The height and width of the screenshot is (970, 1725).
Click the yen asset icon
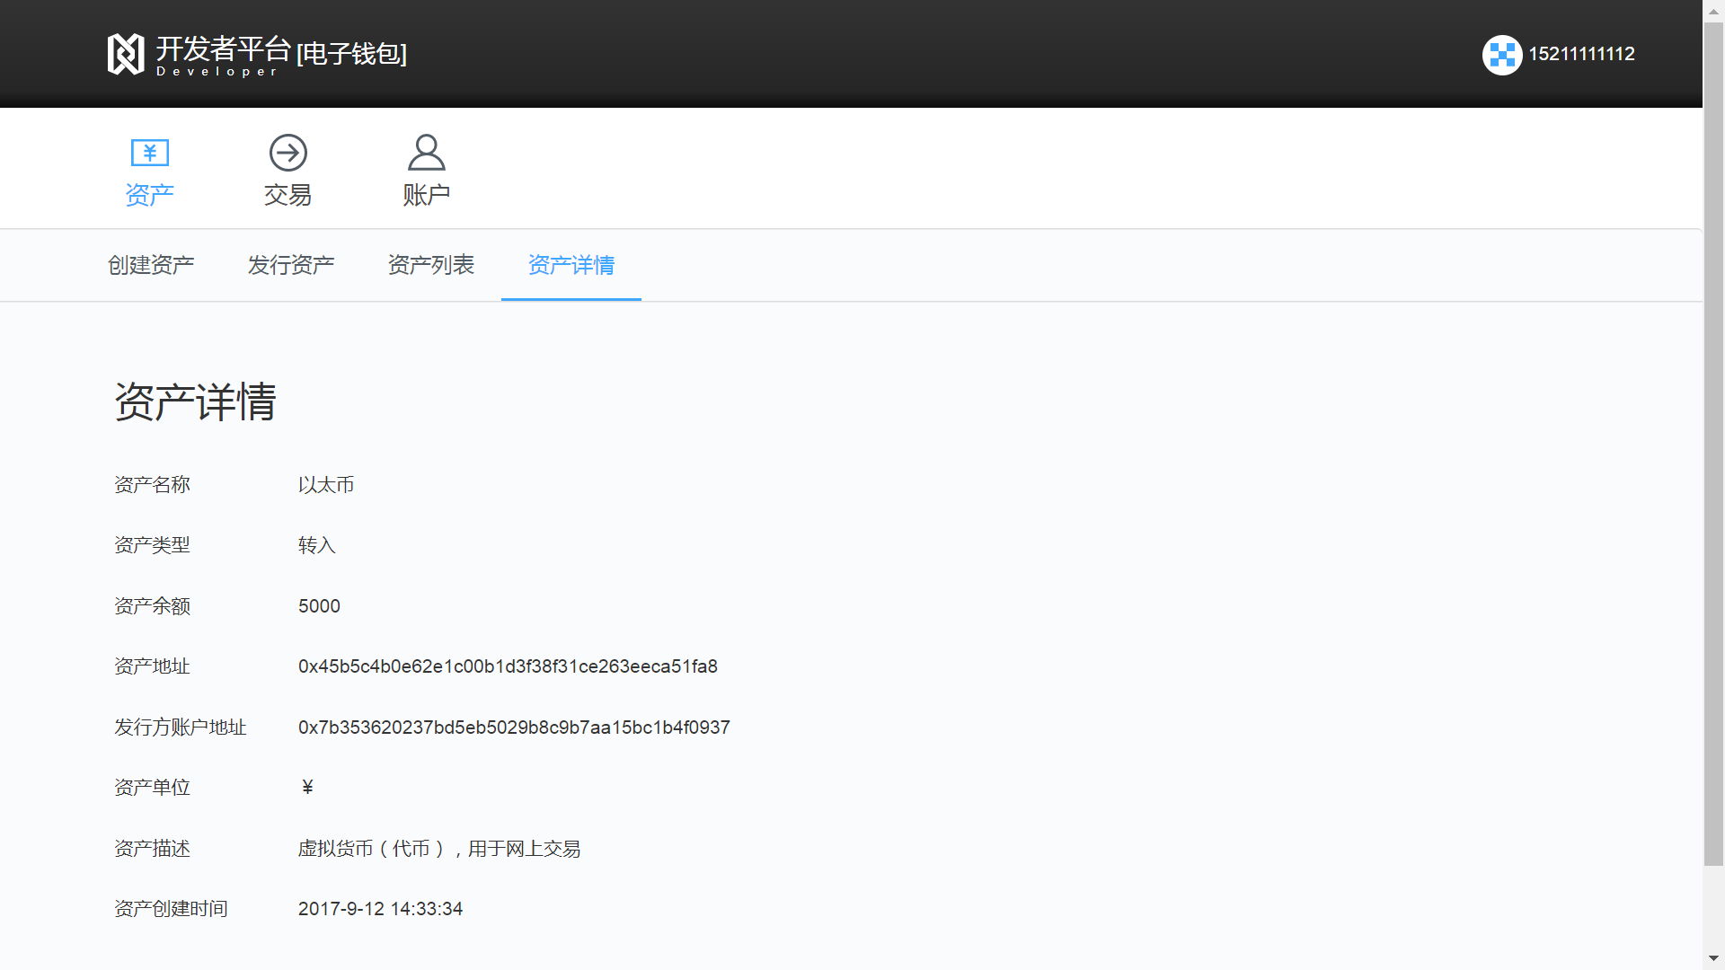coord(149,153)
